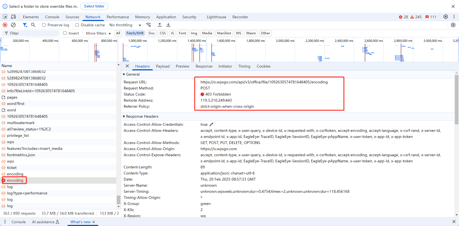Switch to the Response tab

point(204,66)
